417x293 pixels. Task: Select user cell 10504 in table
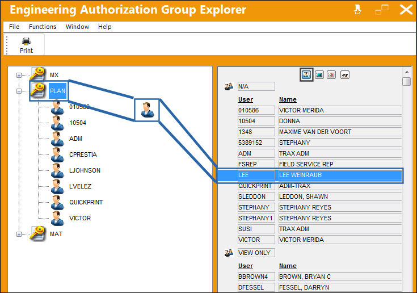[x=256, y=121]
